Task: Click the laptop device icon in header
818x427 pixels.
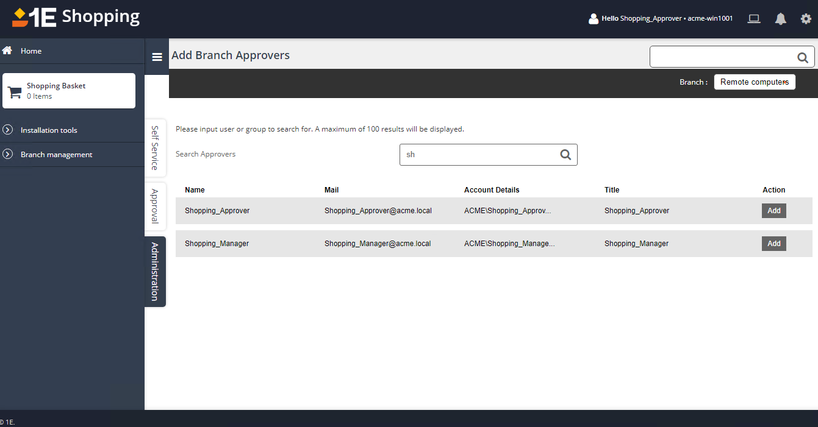Action: point(754,19)
